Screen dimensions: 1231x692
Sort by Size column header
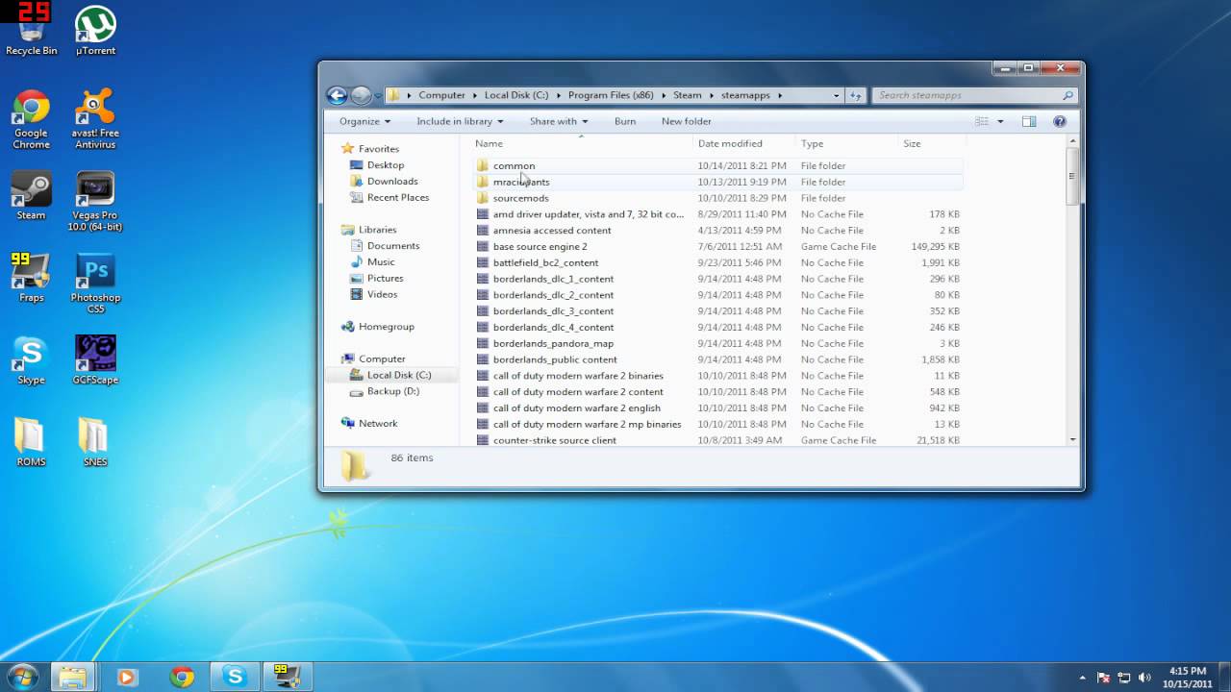point(931,143)
